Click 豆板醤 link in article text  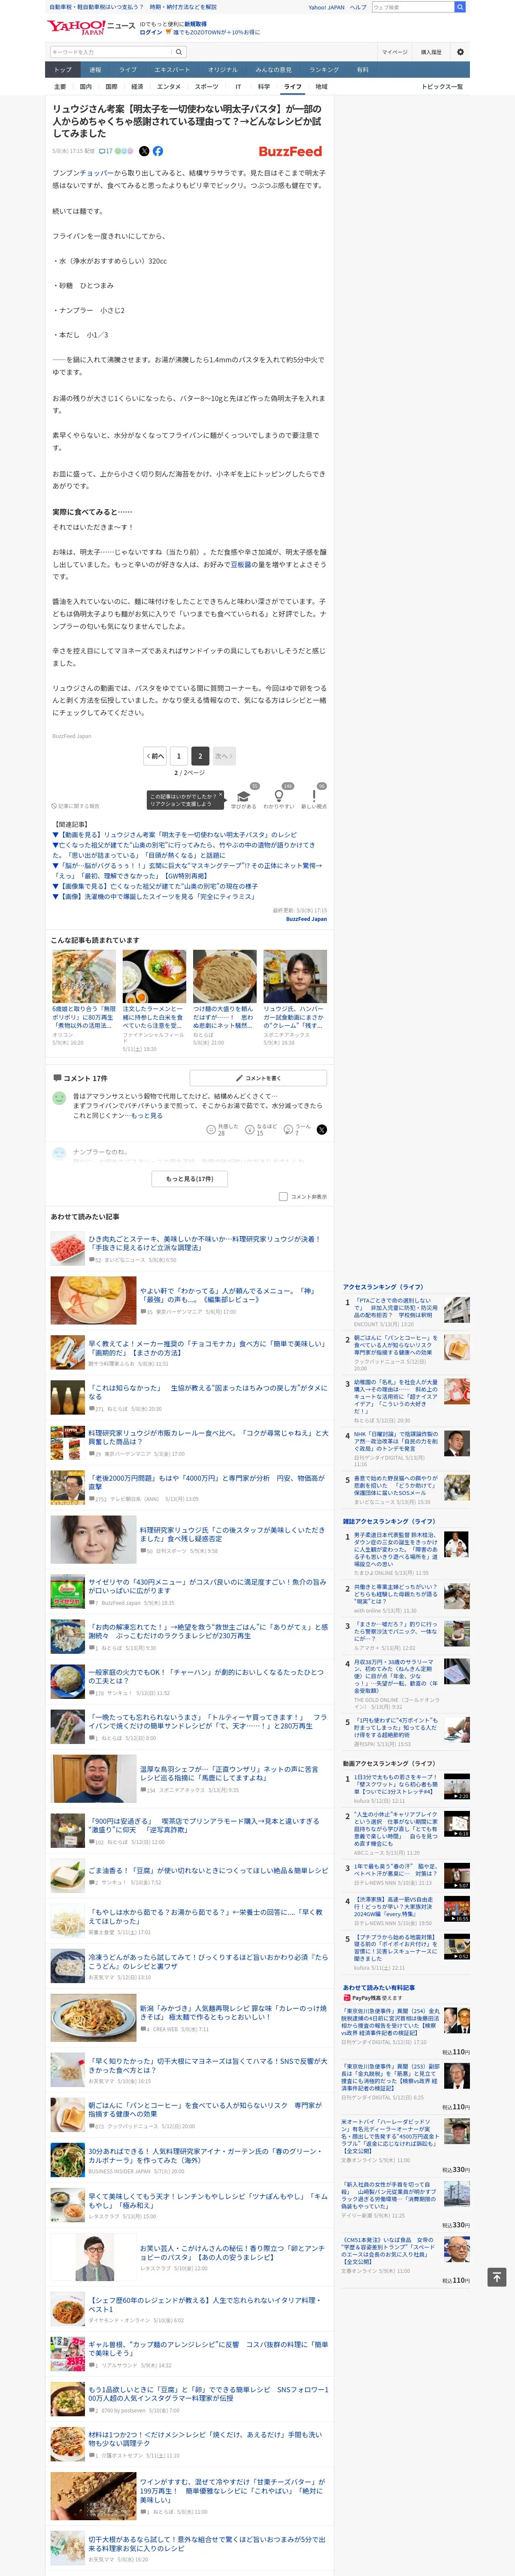point(241,564)
